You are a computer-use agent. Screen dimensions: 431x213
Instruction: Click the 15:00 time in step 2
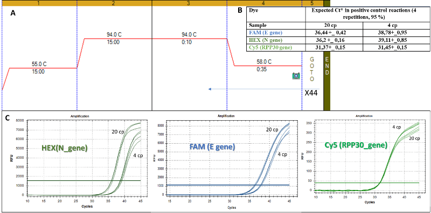114,43
